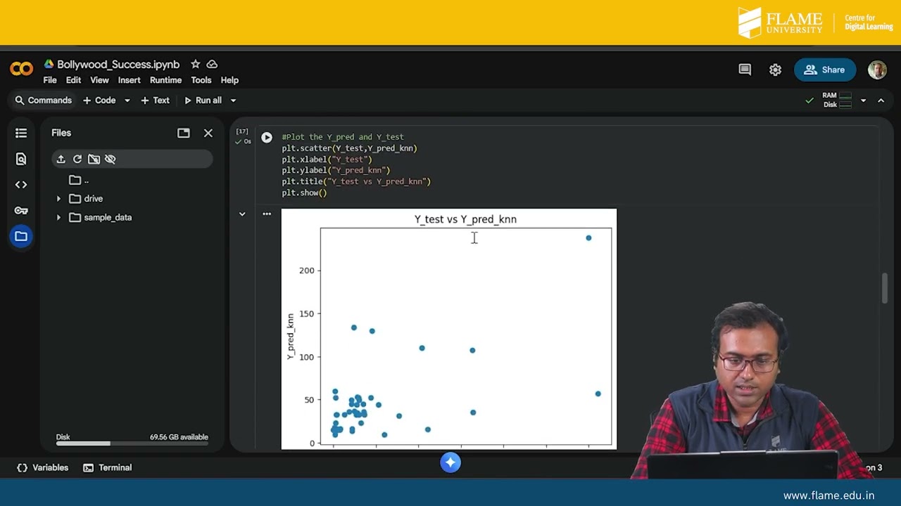Open the Variables panel
The width and height of the screenshot is (901, 506).
click(x=42, y=467)
